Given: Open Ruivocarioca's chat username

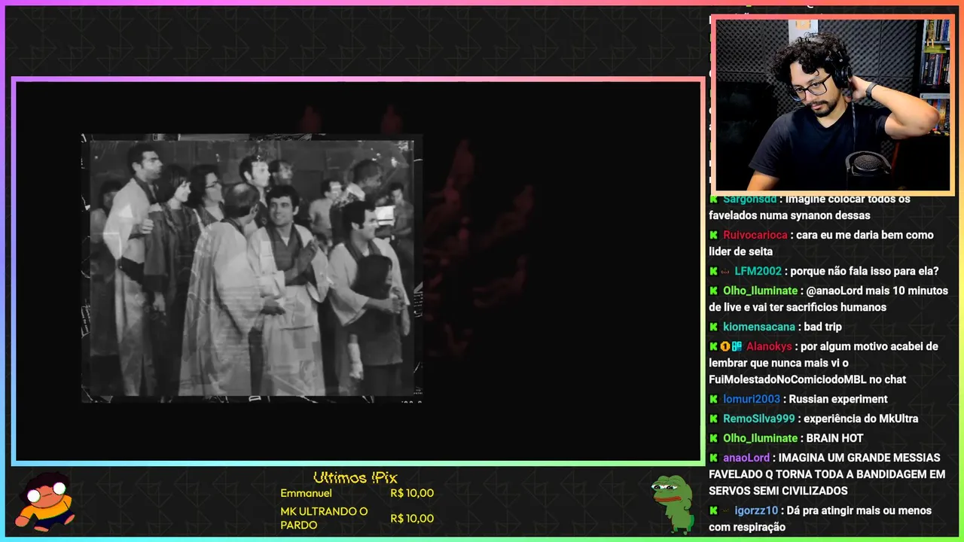Looking at the screenshot, I should point(755,235).
